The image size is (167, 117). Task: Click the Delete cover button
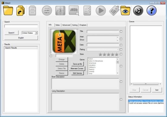(62, 64)
